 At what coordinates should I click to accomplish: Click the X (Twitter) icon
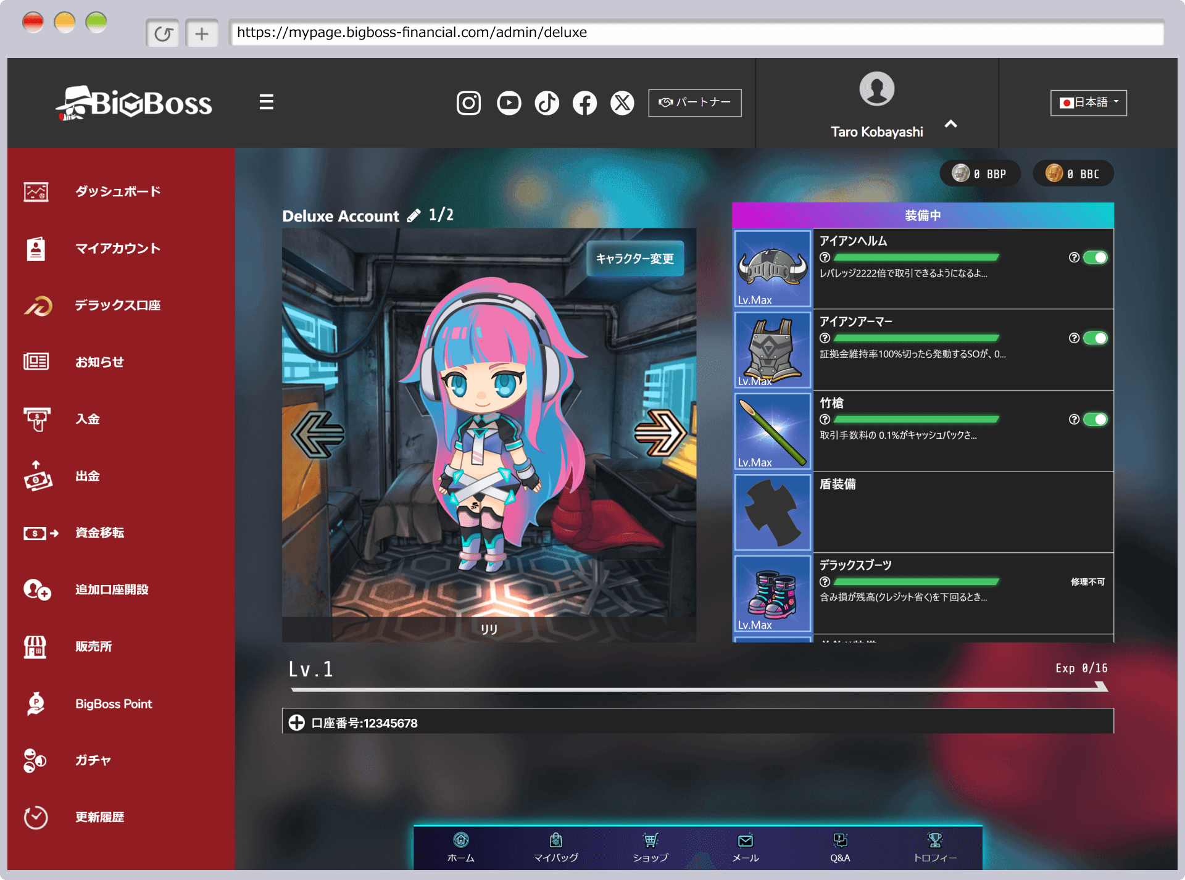coord(622,103)
